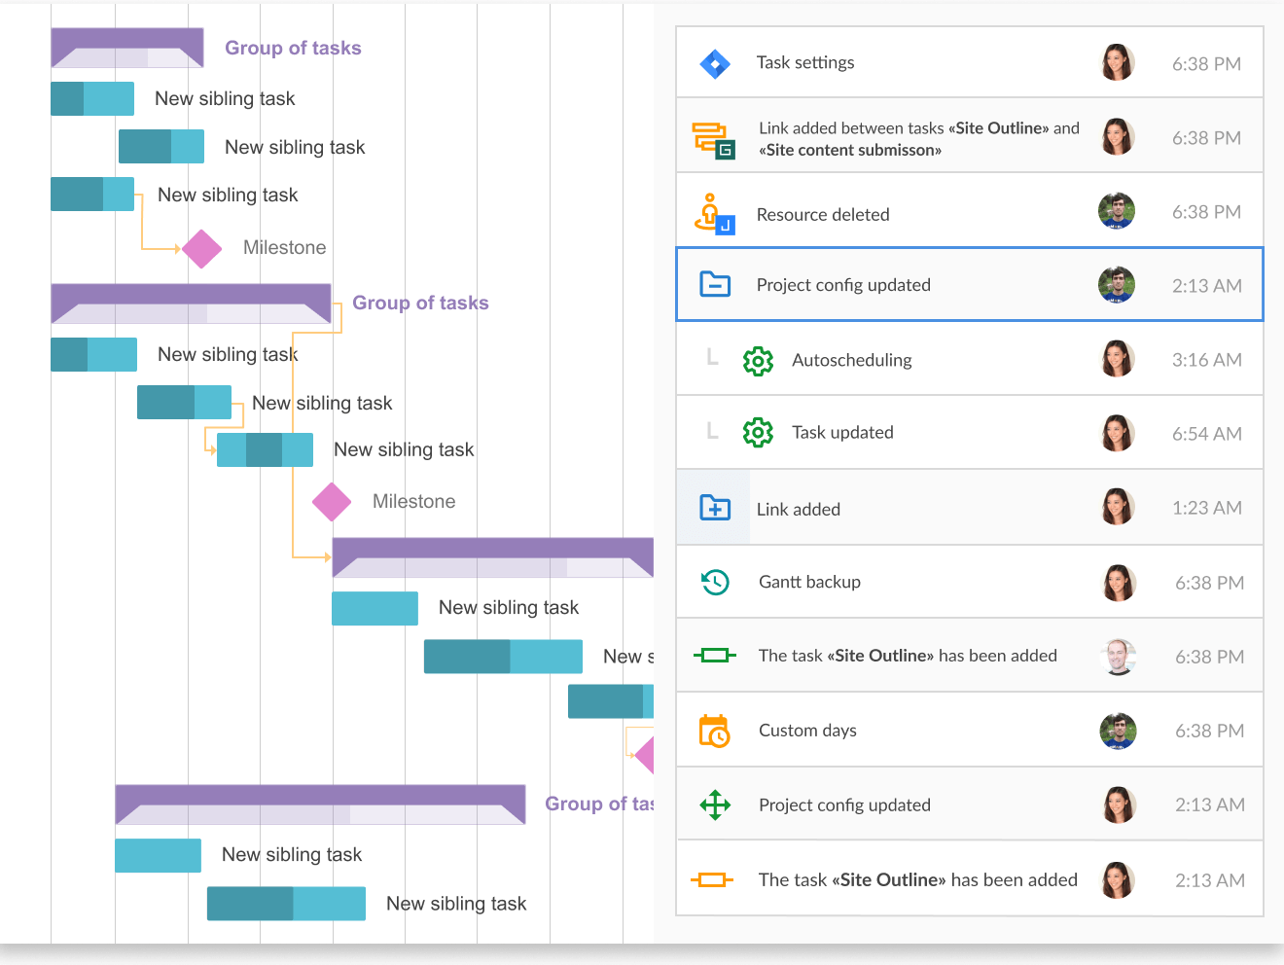
Task: Open the Autoscheduling history entry
Action: point(970,359)
